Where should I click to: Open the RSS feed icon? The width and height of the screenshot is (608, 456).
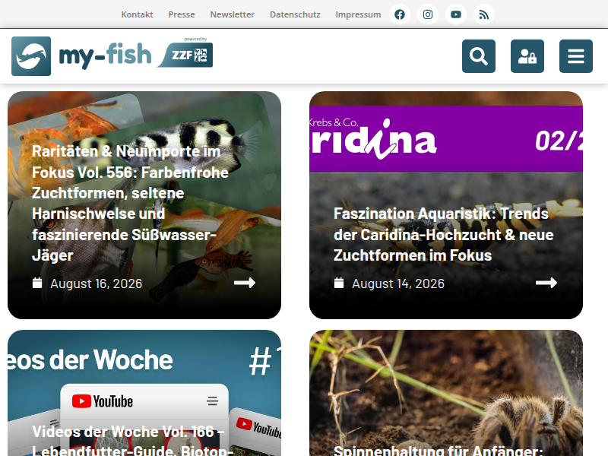pos(484,14)
